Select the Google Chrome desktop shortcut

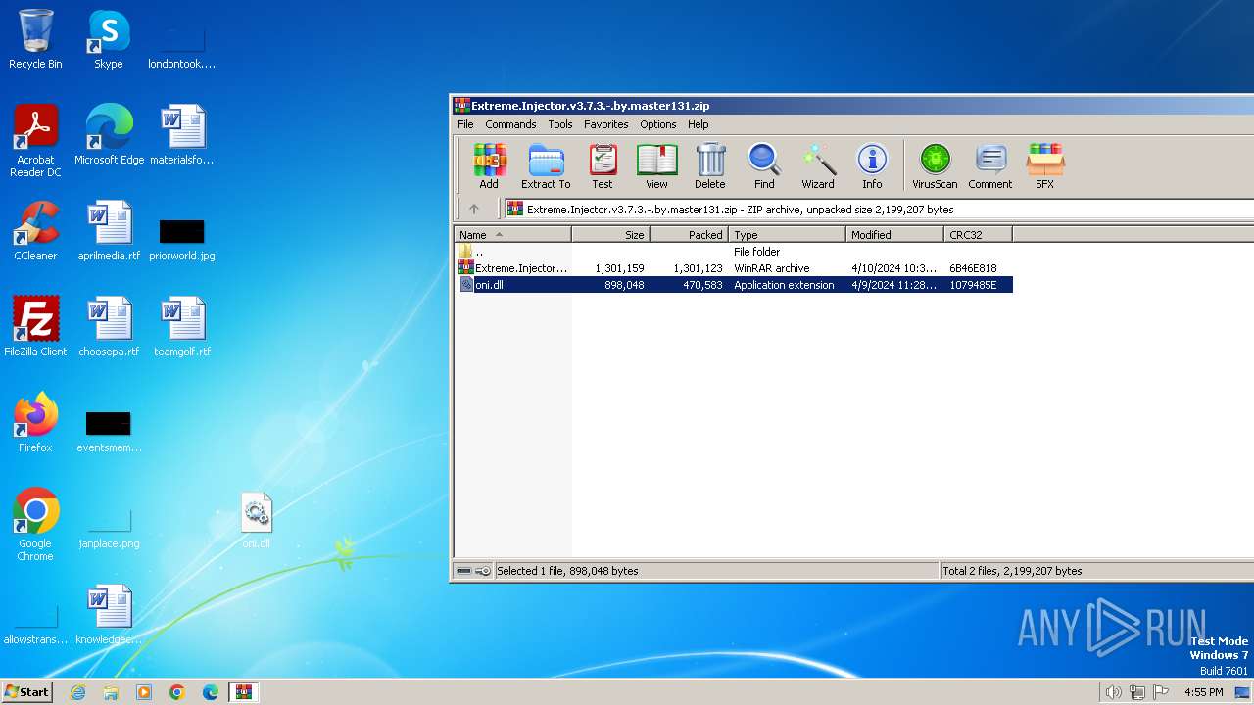coord(35,525)
